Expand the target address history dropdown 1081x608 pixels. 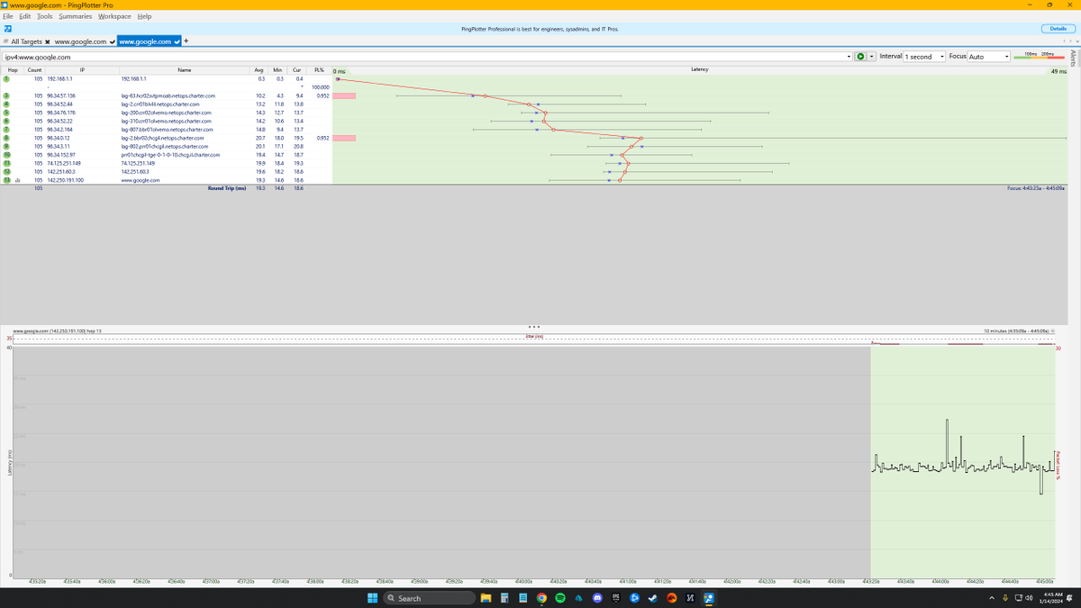(849, 57)
